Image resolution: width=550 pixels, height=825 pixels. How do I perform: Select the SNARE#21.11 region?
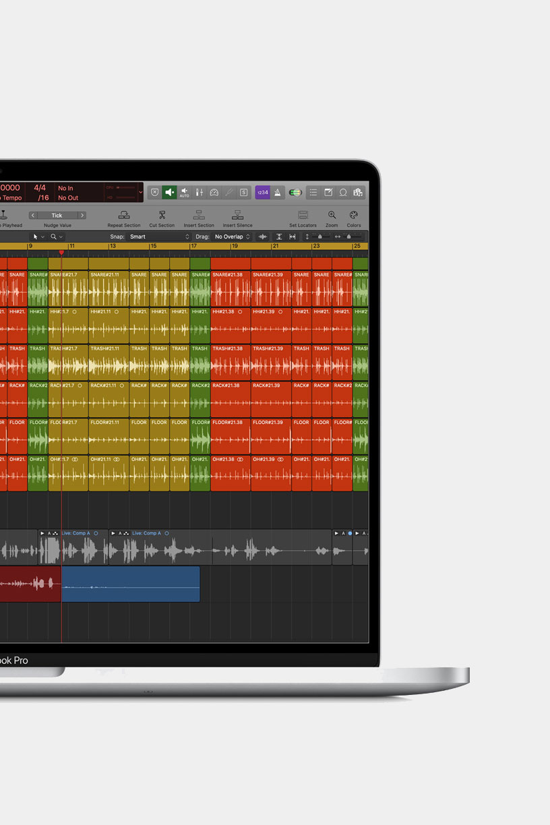(109, 288)
